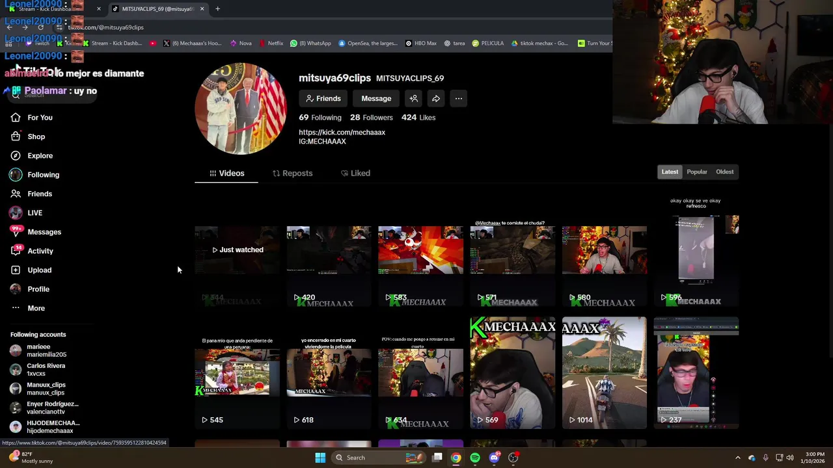The height and width of the screenshot is (468, 833).
Task: Open Discord from the taskbar
Action: coord(494,458)
